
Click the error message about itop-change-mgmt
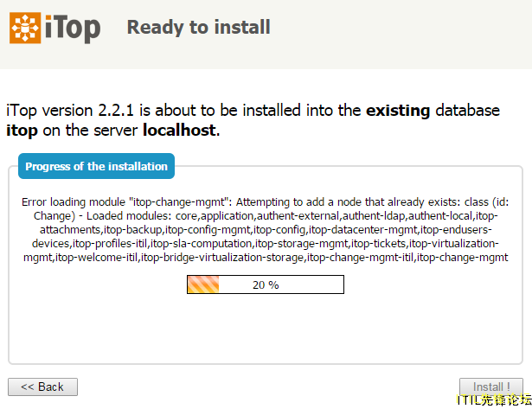point(266,230)
